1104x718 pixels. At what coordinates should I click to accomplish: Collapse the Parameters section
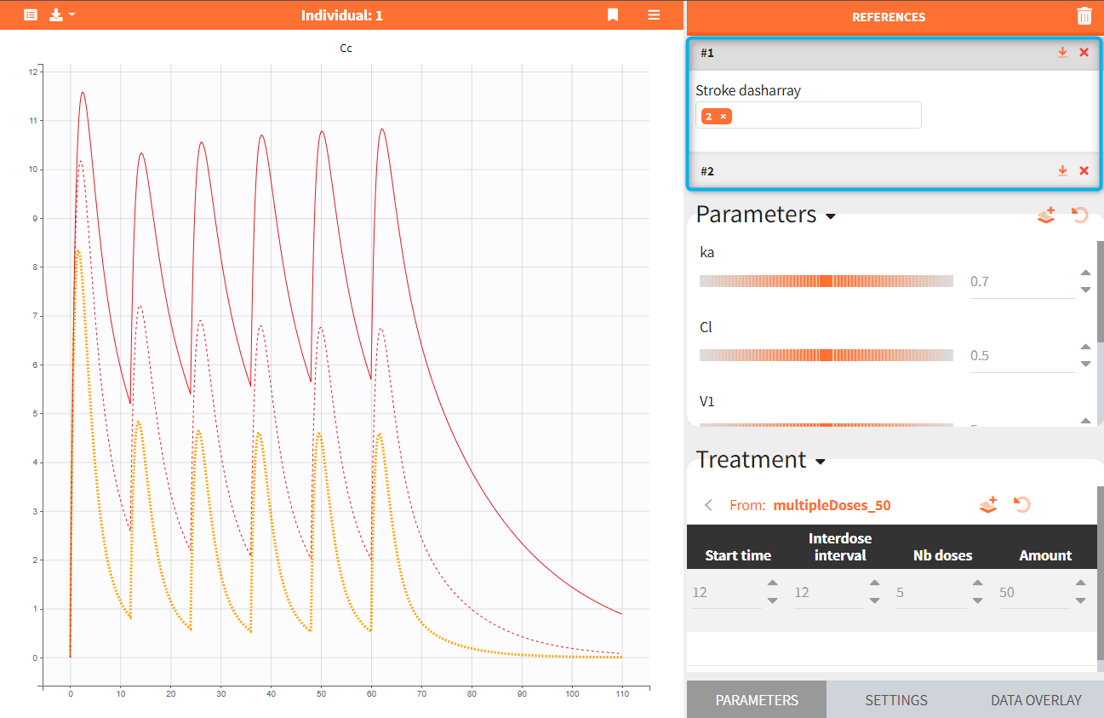tap(831, 216)
